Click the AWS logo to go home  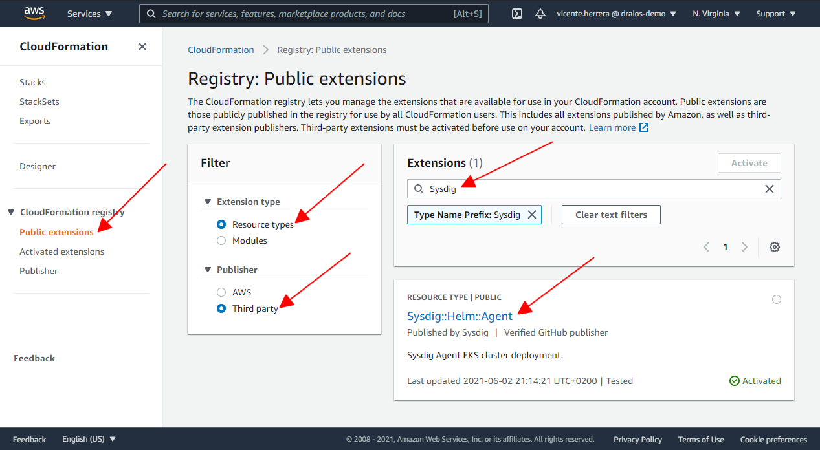point(34,13)
